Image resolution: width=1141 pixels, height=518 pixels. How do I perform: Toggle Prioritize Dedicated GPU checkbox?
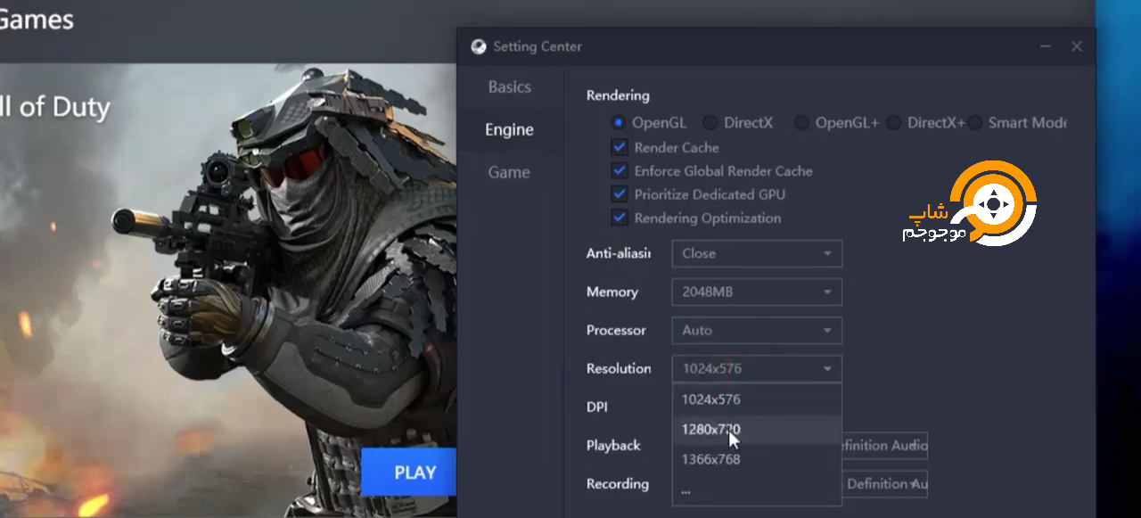[x=620, y=194]
